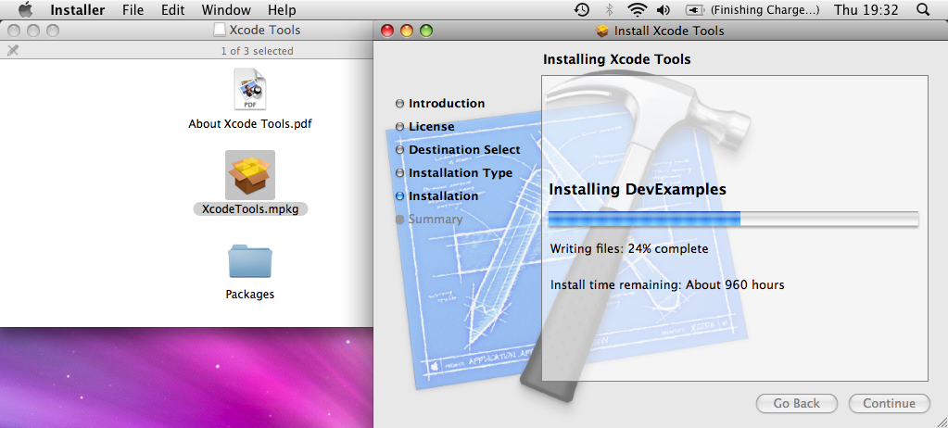Click the Go Back button
The height and width of the screenshot is (428, 948).
click(x=797, y=403)
